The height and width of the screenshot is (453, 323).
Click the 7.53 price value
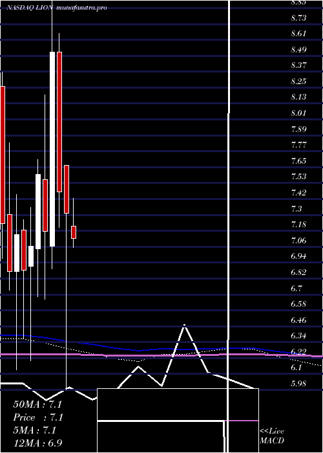coord(298,177)
